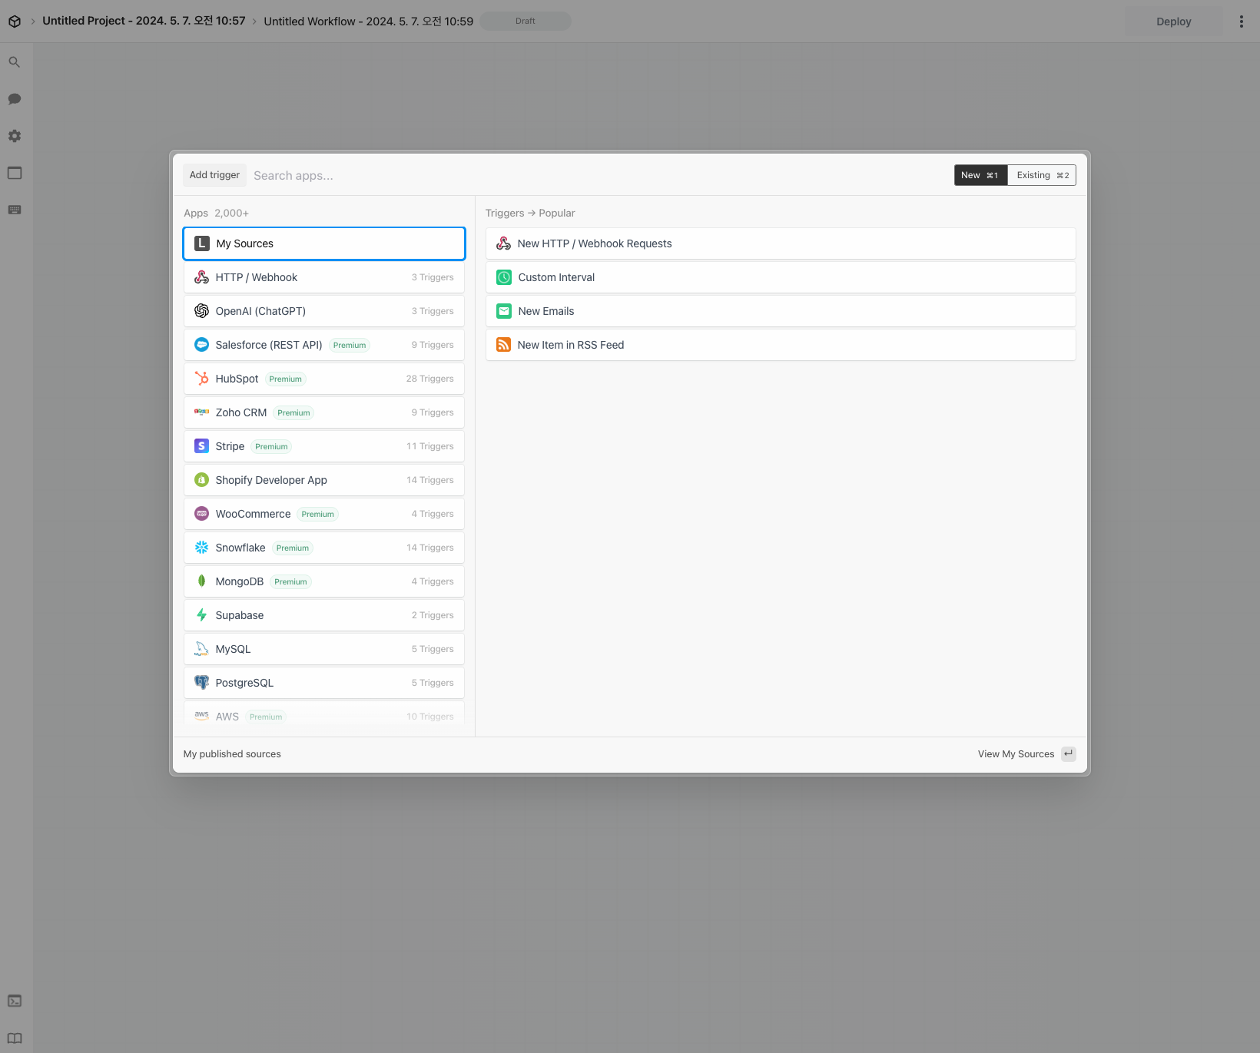This screenshot has height=1053, width=1260.
Task: Click the MySQL dolphin icon
Action: [x=202, y=649]
